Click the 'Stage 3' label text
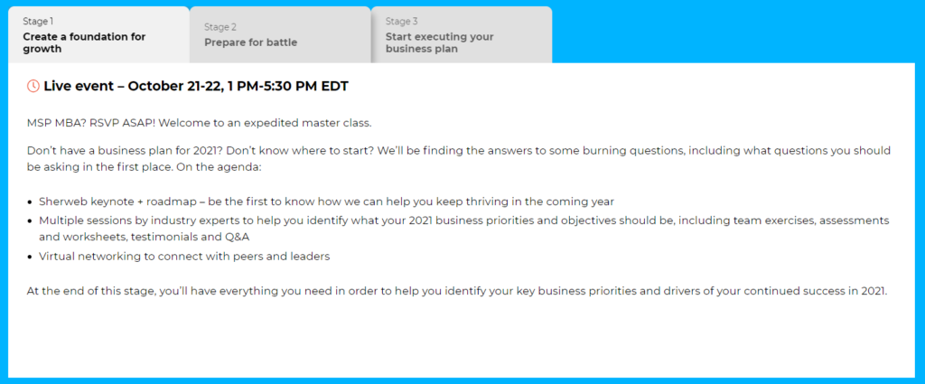This screenshot has height=384, width=925. (x=402, y=22)
